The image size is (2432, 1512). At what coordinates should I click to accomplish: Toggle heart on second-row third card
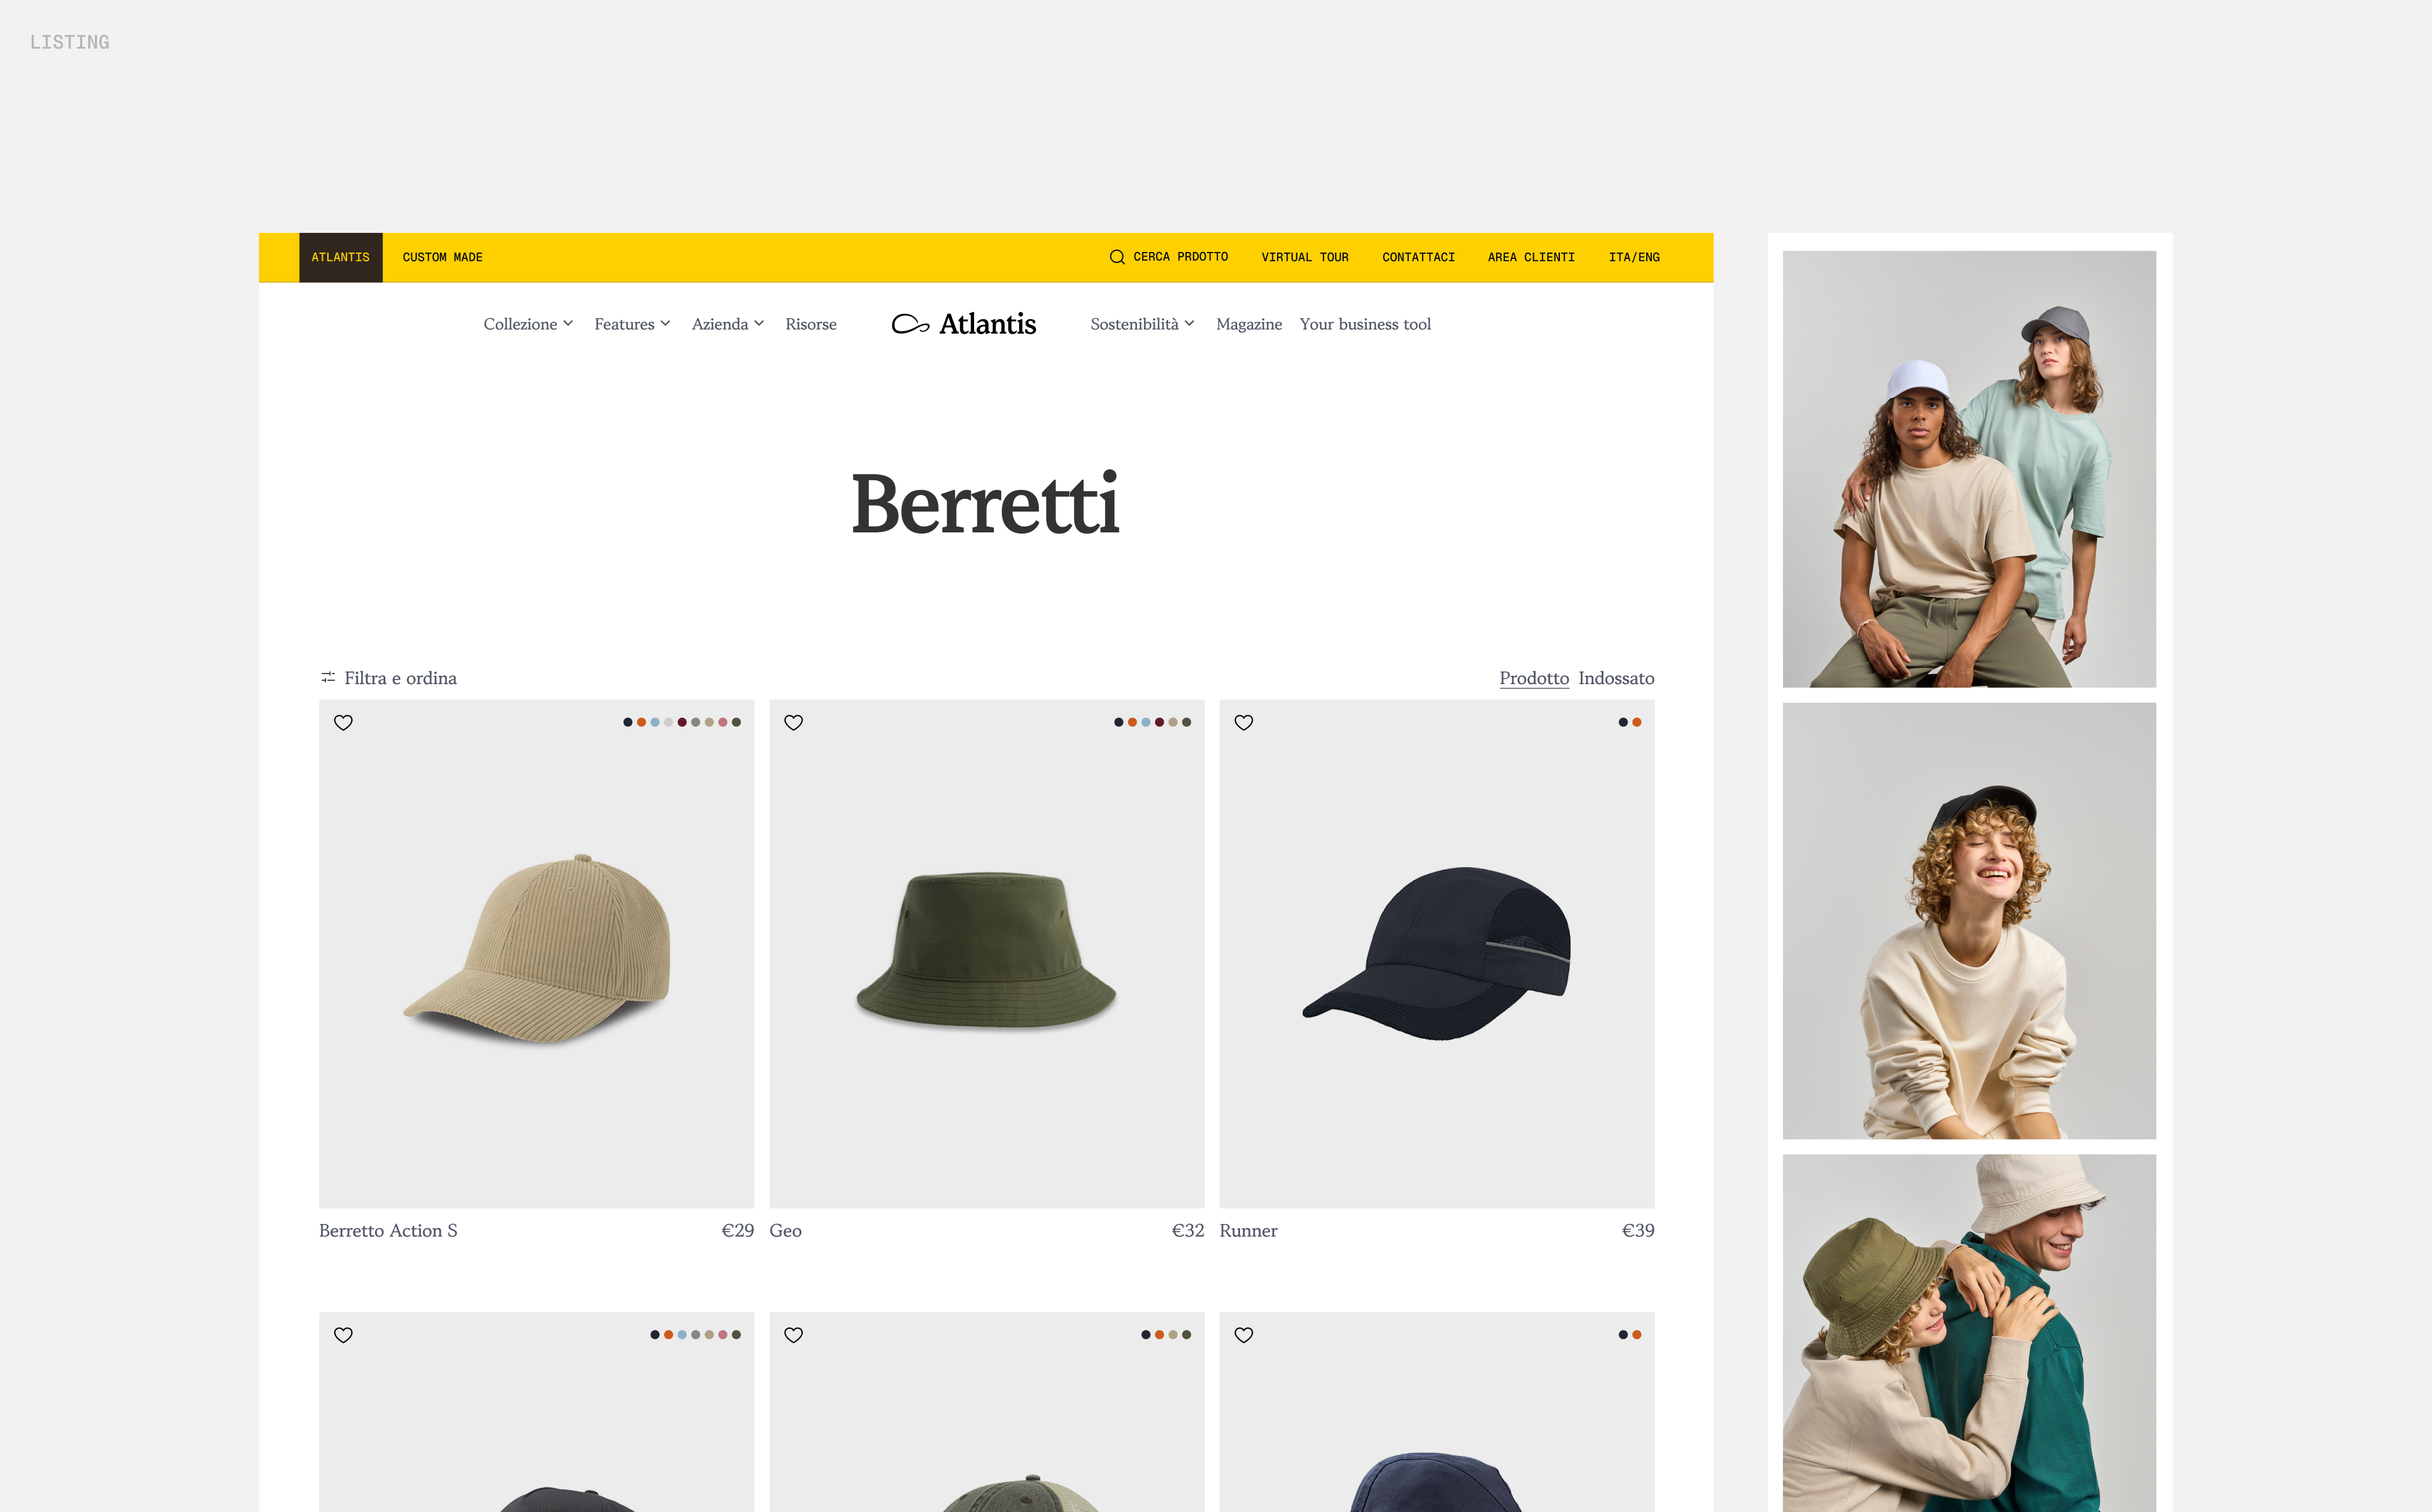[1244, 1335]
